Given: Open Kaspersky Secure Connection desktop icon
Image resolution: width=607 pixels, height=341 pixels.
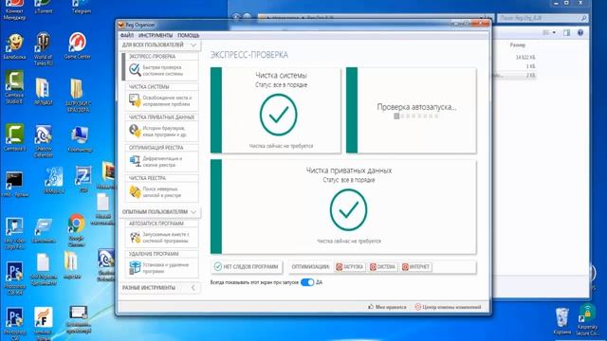Looking at the screenshot, I should [x=587, y=320].
